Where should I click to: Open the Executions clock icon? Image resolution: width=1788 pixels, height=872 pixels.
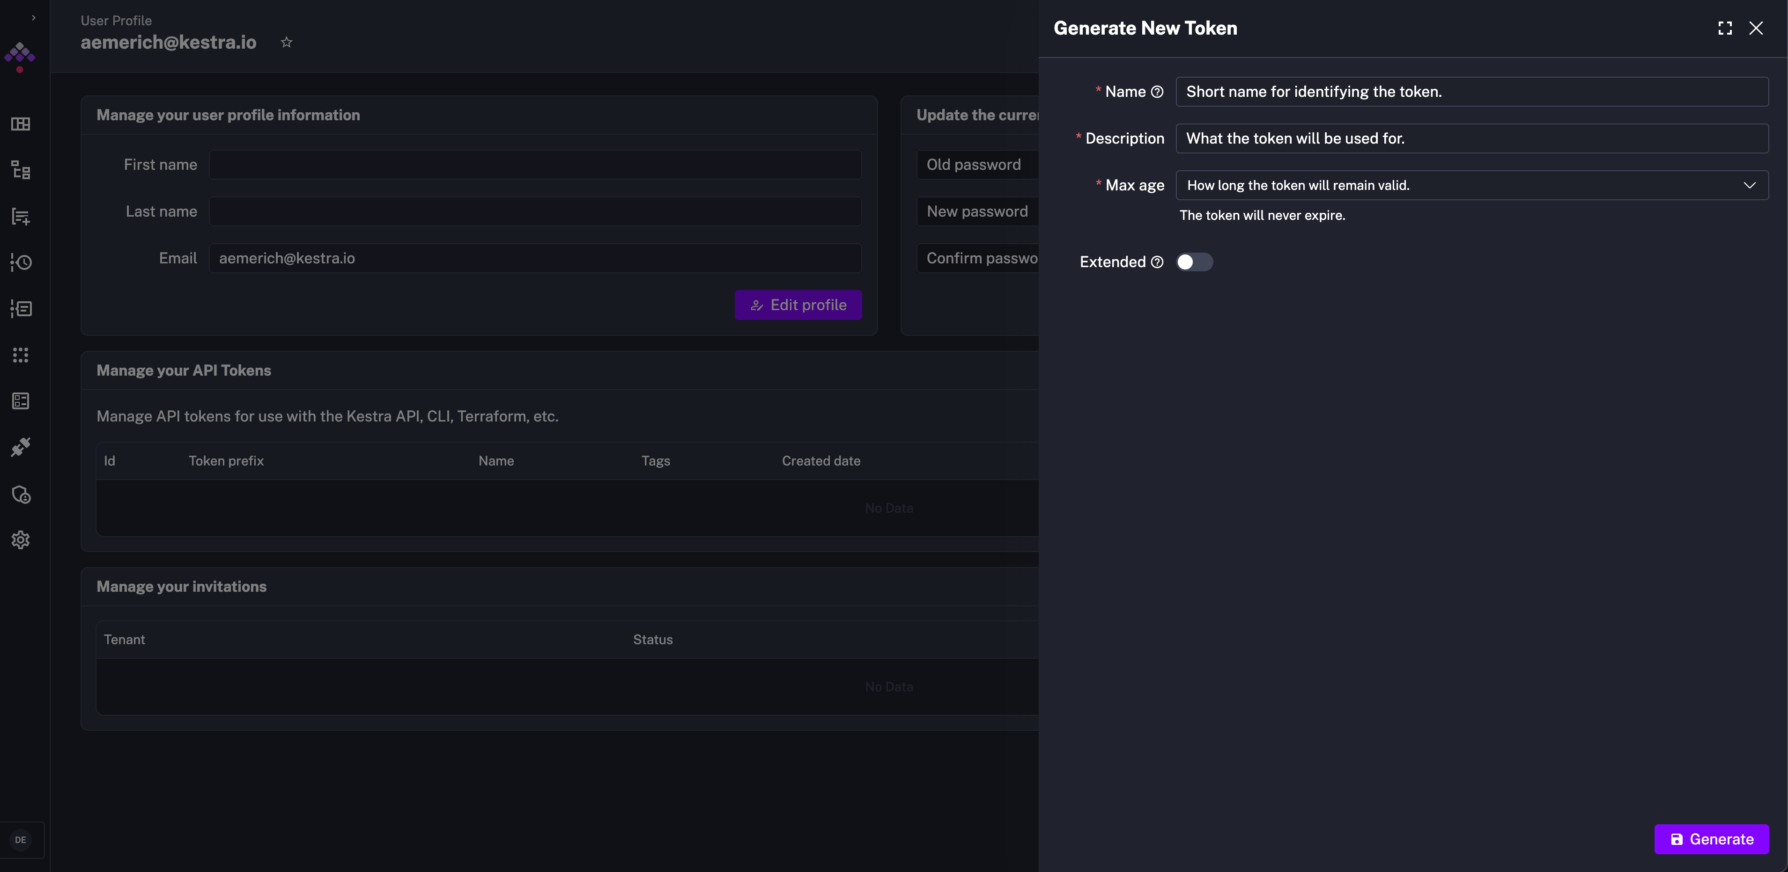pos(21,262)
